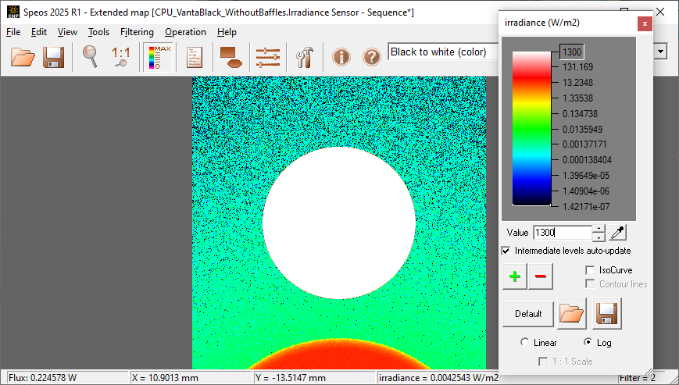Select the 0.000138404 level label
Screen dimensions: 679x385
point(588,160)
